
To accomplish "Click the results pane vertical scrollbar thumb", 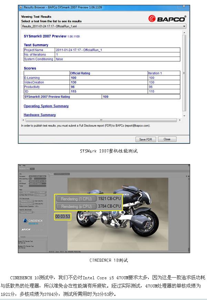I will click(184, 73).
